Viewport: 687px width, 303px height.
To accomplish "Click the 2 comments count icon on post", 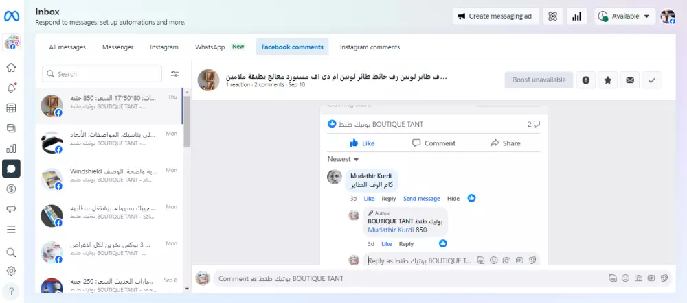I will 534,124.
